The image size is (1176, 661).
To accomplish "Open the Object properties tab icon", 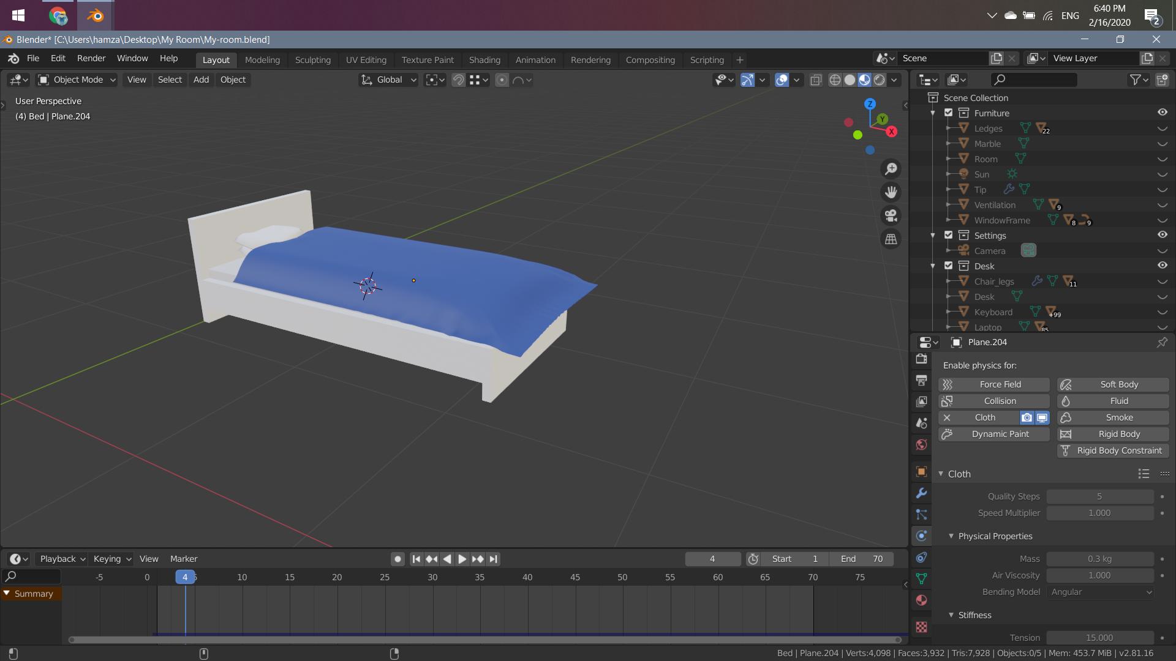I will (x=921, y=471).
